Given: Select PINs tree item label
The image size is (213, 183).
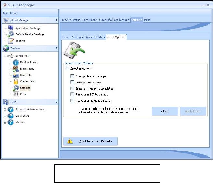Looking at the screenshot, I should (23, 94).
